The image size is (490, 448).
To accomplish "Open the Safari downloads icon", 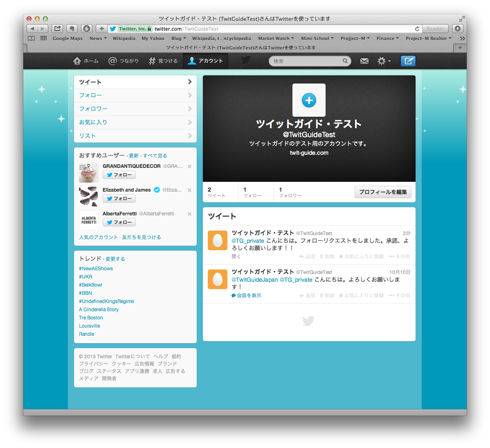I will coord(458,29).
